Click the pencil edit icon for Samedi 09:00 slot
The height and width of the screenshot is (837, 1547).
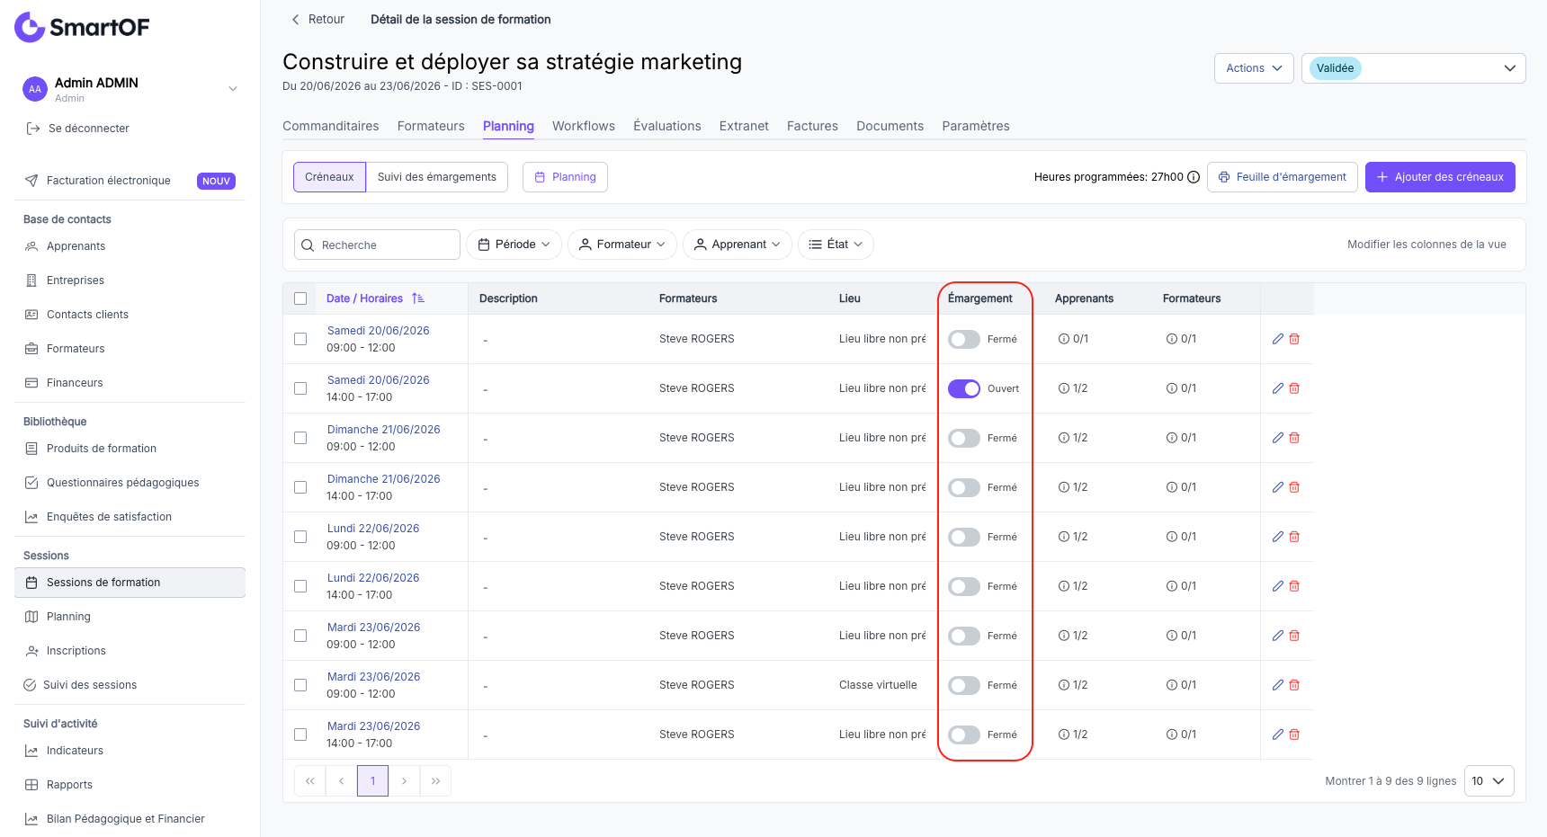click(1277, 339)
